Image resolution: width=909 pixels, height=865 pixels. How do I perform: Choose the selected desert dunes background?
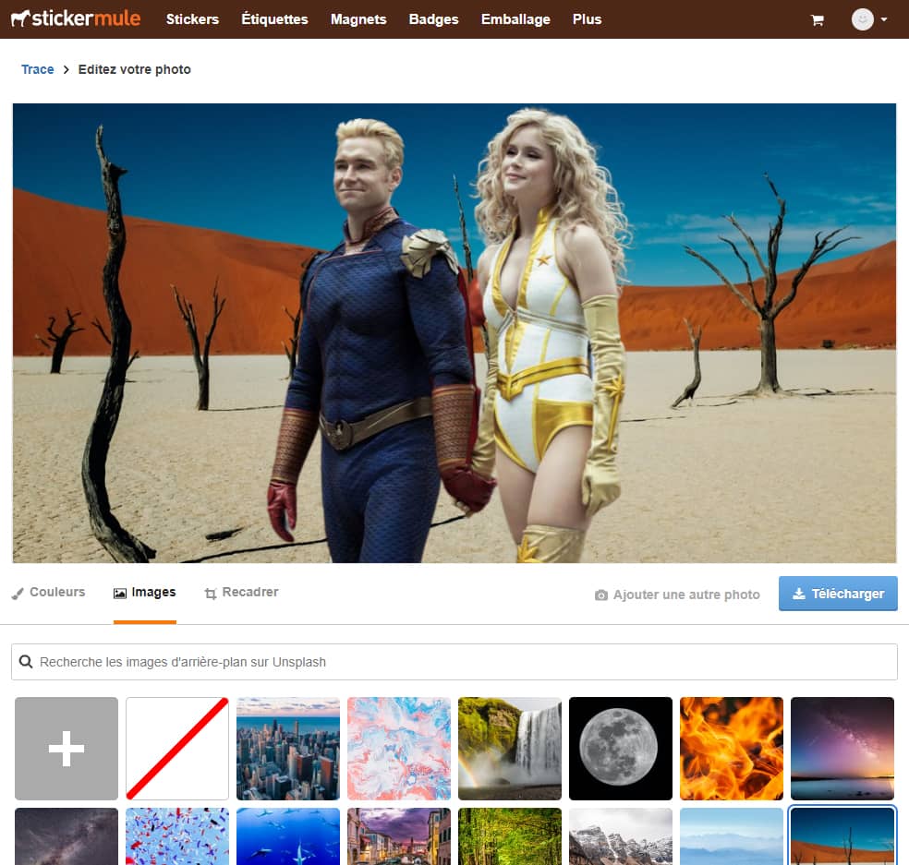(x=842, y=836)
